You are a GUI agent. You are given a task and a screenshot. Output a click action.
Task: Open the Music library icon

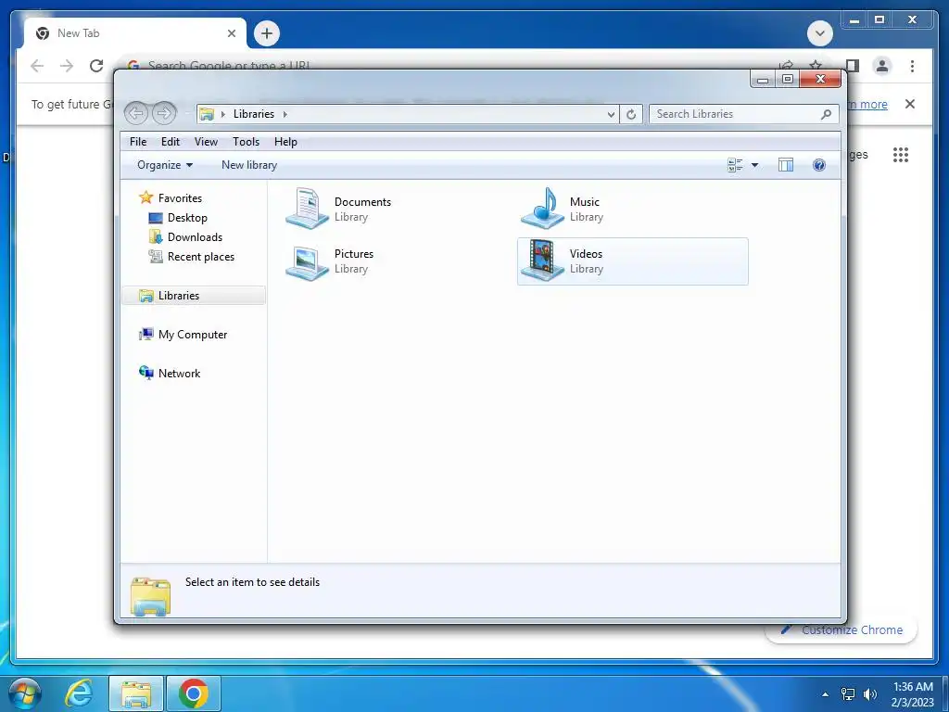point(542,209)
